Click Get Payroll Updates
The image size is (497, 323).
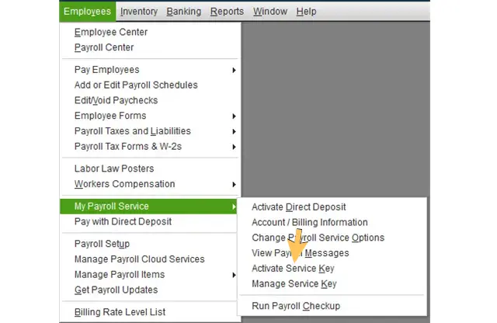coord(116,290)
